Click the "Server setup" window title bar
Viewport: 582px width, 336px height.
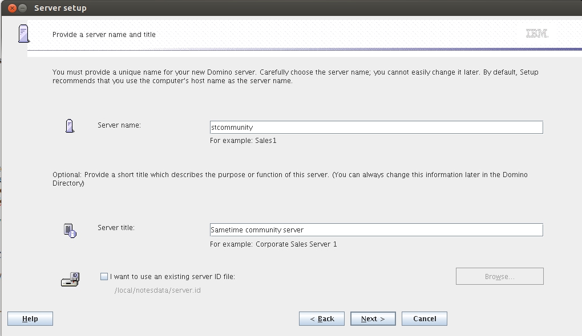pos(285,9)
